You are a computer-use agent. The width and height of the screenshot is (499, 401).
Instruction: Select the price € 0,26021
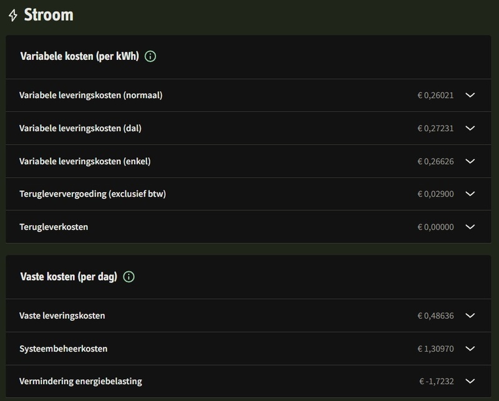[x=435, y=95]
